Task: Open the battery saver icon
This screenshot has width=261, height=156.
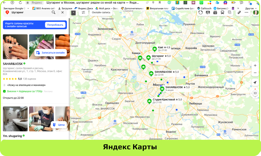Action: tap(233, 2)
